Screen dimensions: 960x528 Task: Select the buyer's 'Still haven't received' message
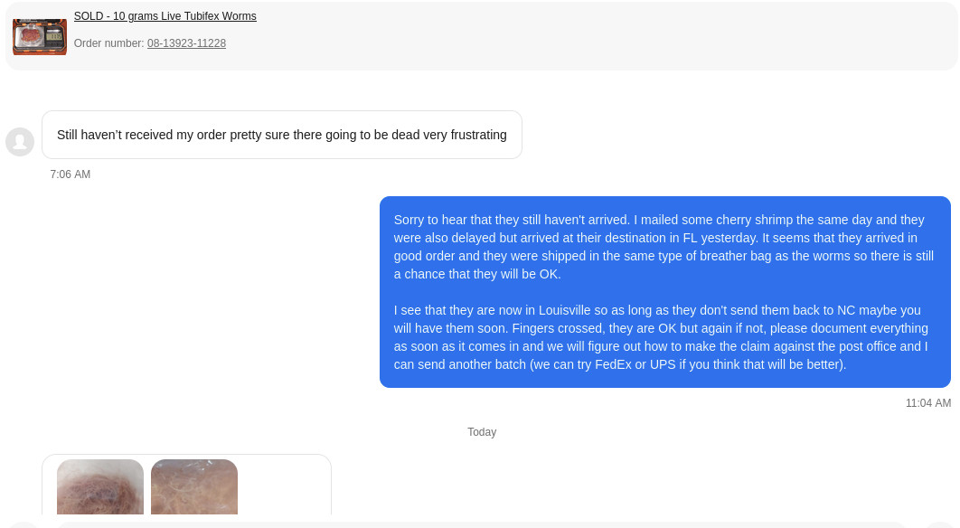(281, 135)
